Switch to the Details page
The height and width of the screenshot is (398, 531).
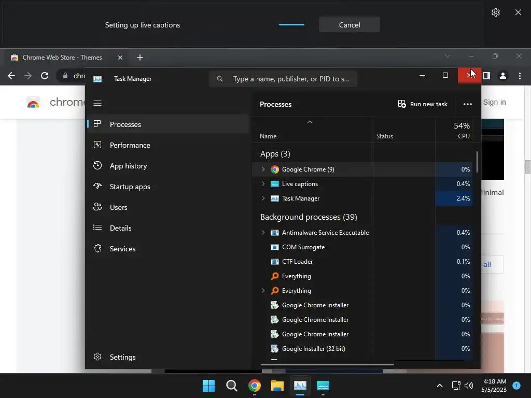point(169,228)
